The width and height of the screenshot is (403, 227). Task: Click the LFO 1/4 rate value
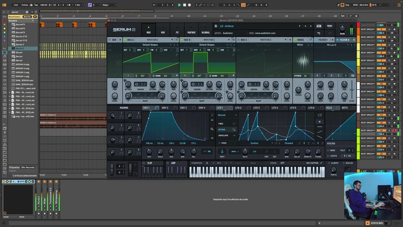click(255, 152)
